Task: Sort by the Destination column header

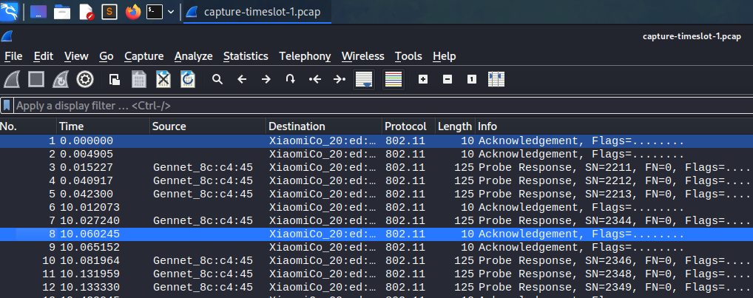Action: pos(324,126)
